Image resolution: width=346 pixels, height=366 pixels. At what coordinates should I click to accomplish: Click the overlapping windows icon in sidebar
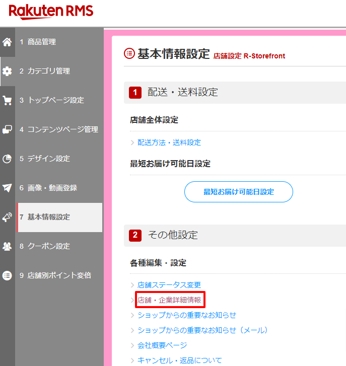click(7, 129)
